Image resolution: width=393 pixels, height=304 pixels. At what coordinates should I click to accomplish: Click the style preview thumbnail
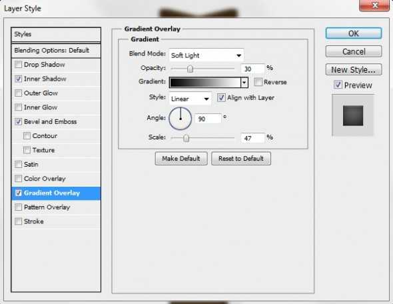click(x=353, y=115)
